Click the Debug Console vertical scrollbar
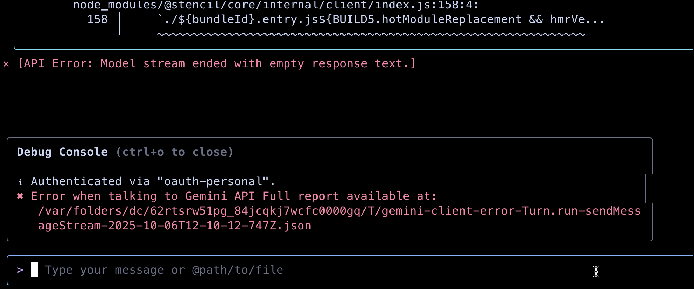Screen dimensions: 694x289 point(646,189)
